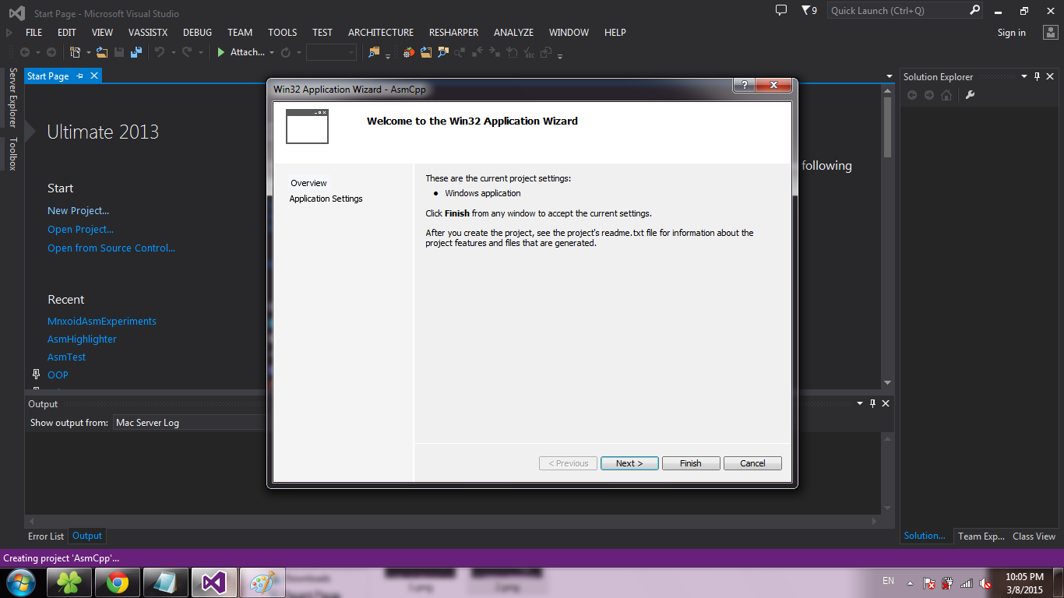Screen dimensions: 1064x598
Task: Select Overview in wizard sidebar
Action: pyautogui.click(x=308, y=183)
